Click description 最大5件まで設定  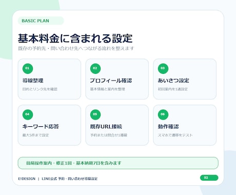click(36, 135)
